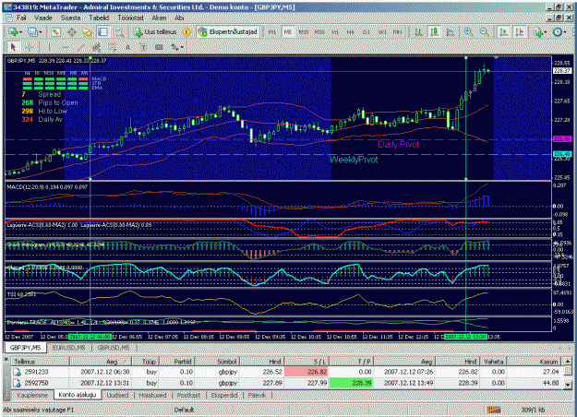Screen dimensions: 577x417
Task: Open the Hoiatused terminal tab
Action: point(152,395)
